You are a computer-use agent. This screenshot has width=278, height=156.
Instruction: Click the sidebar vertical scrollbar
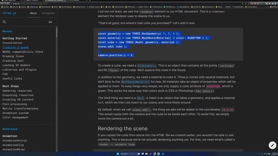[56, 32]
